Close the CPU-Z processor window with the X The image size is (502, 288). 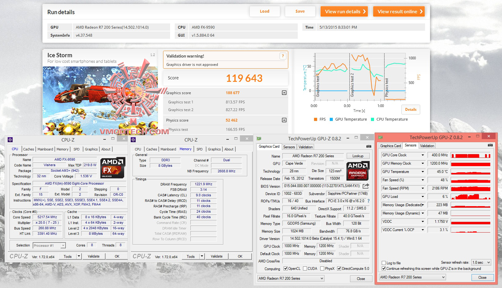124,139
